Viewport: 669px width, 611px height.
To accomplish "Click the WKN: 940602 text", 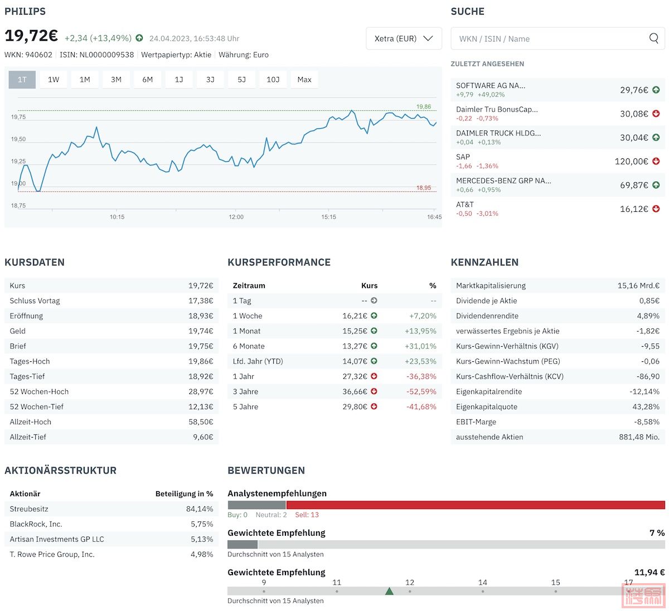I will (x=28, y=55).
